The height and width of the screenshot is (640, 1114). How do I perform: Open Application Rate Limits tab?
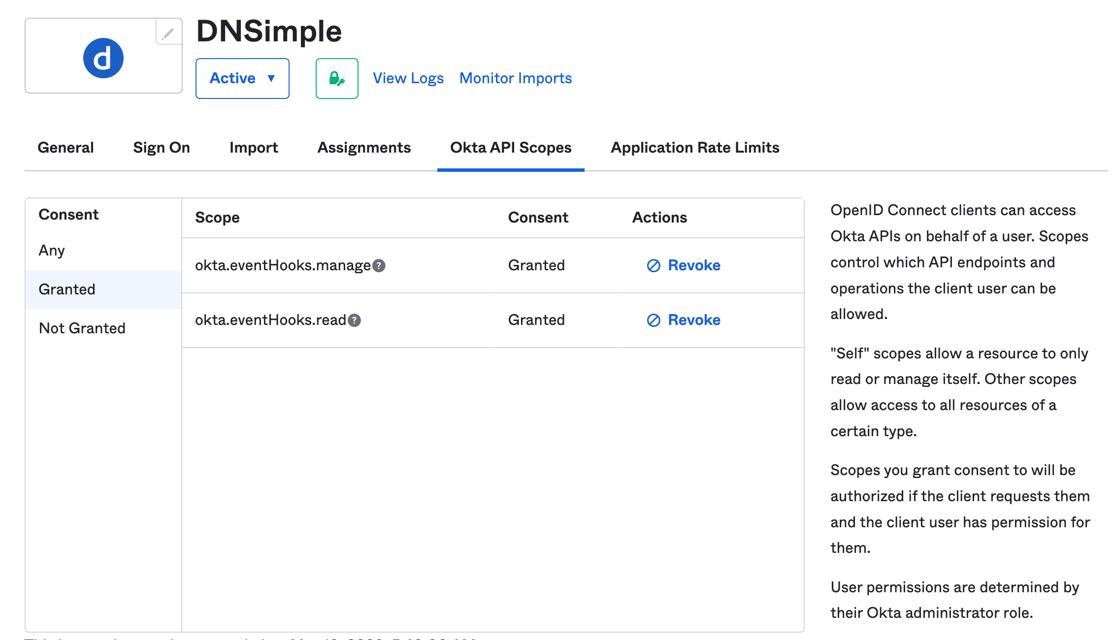(x=695, y=148)
